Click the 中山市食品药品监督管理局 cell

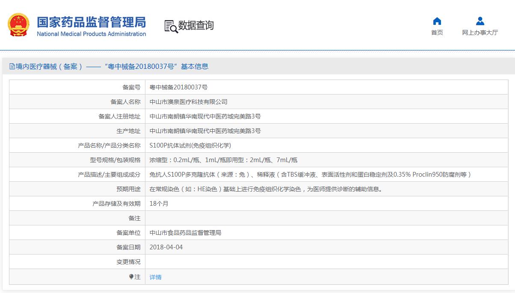[x=185, y=233]
